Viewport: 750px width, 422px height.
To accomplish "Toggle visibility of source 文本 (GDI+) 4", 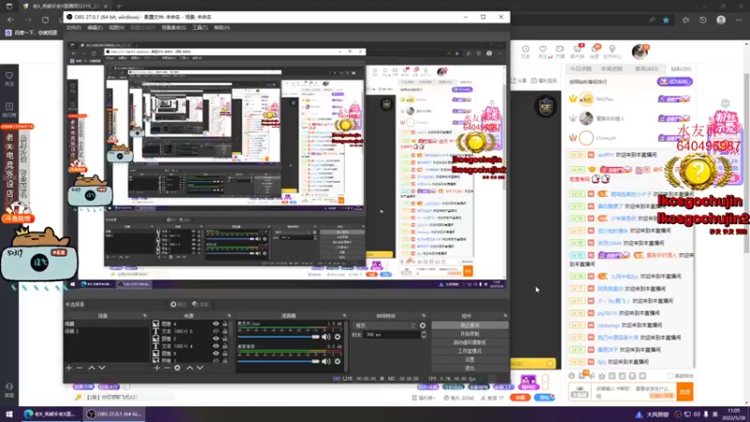I will coord(216,346).
